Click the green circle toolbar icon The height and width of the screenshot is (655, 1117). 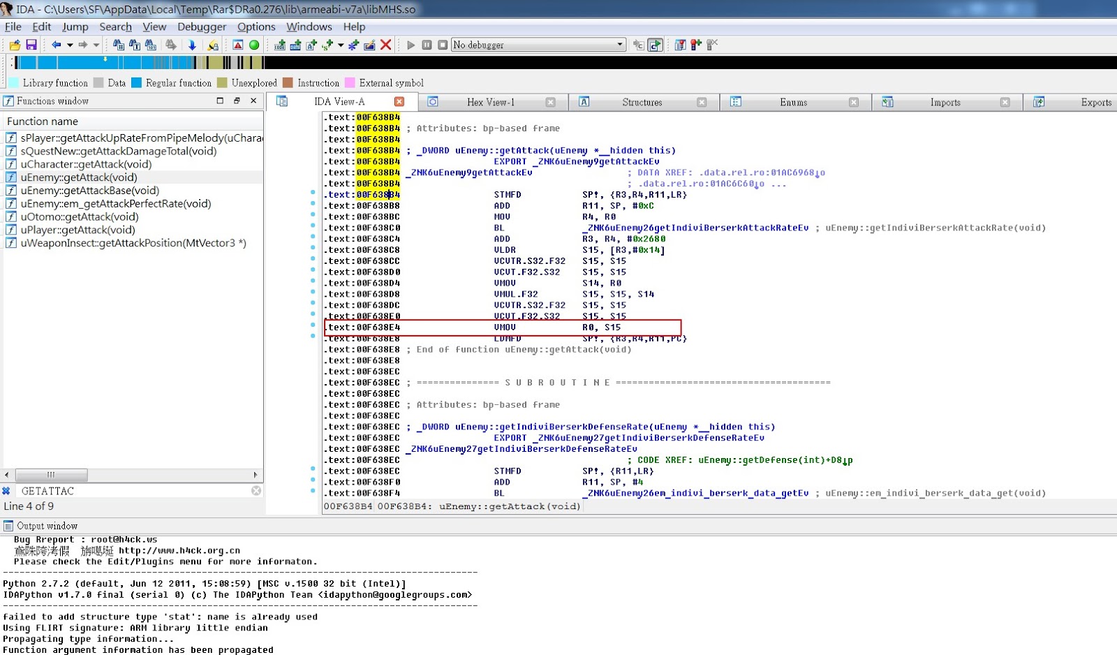254,45
